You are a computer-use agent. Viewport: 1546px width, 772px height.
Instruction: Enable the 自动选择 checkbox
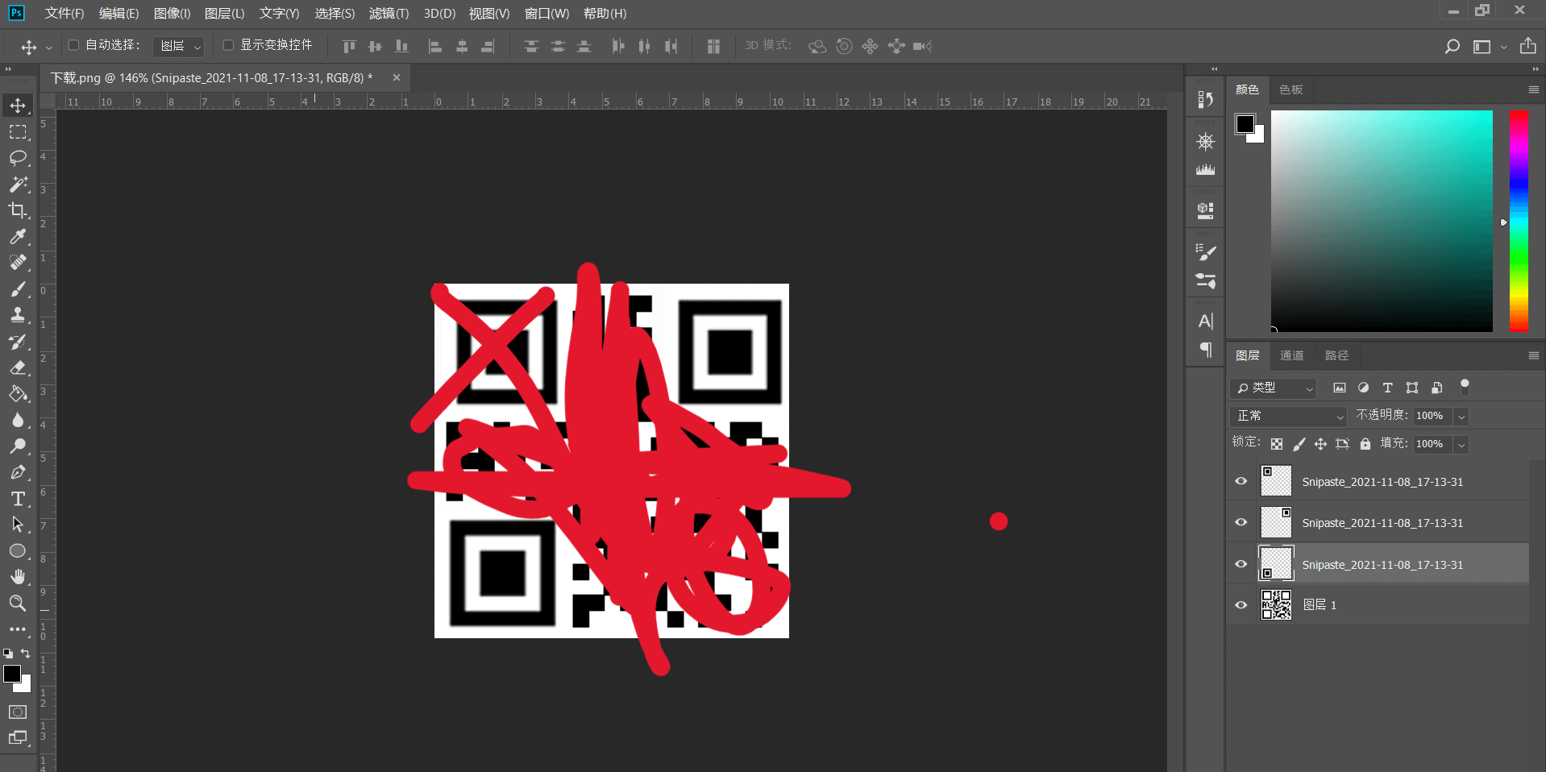73,45
